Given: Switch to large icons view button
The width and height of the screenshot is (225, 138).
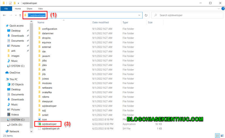Looking at the screenshot, I should [x=221, y=136].
